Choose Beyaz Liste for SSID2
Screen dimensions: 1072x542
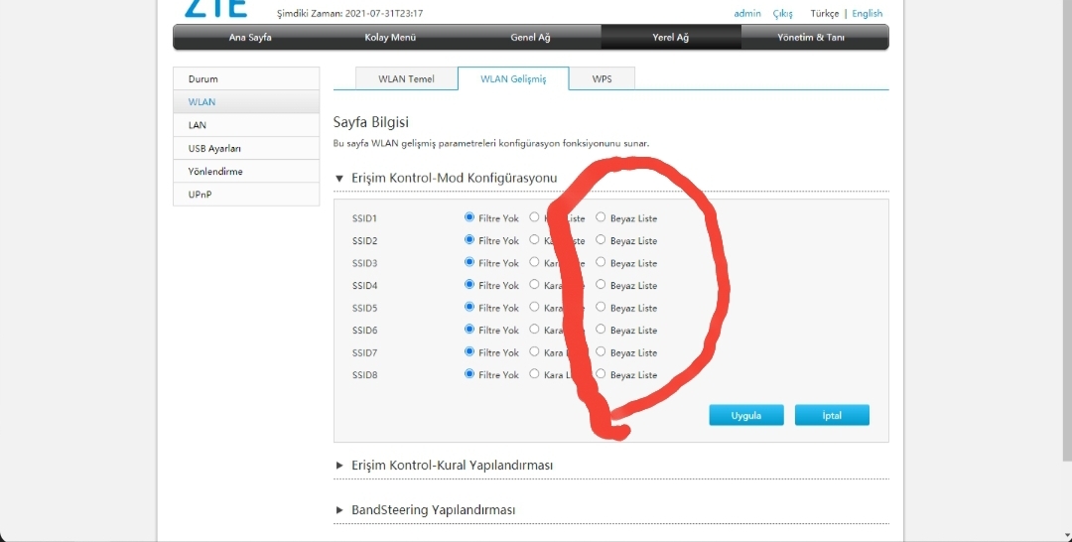[x=601, y=240]
